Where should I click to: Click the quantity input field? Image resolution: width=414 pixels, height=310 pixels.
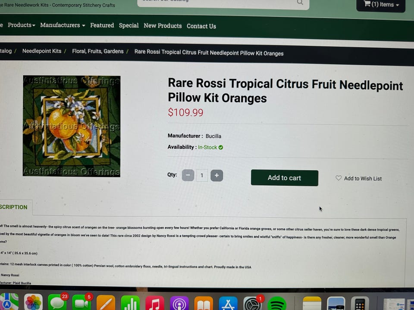(x=202, y=175)
